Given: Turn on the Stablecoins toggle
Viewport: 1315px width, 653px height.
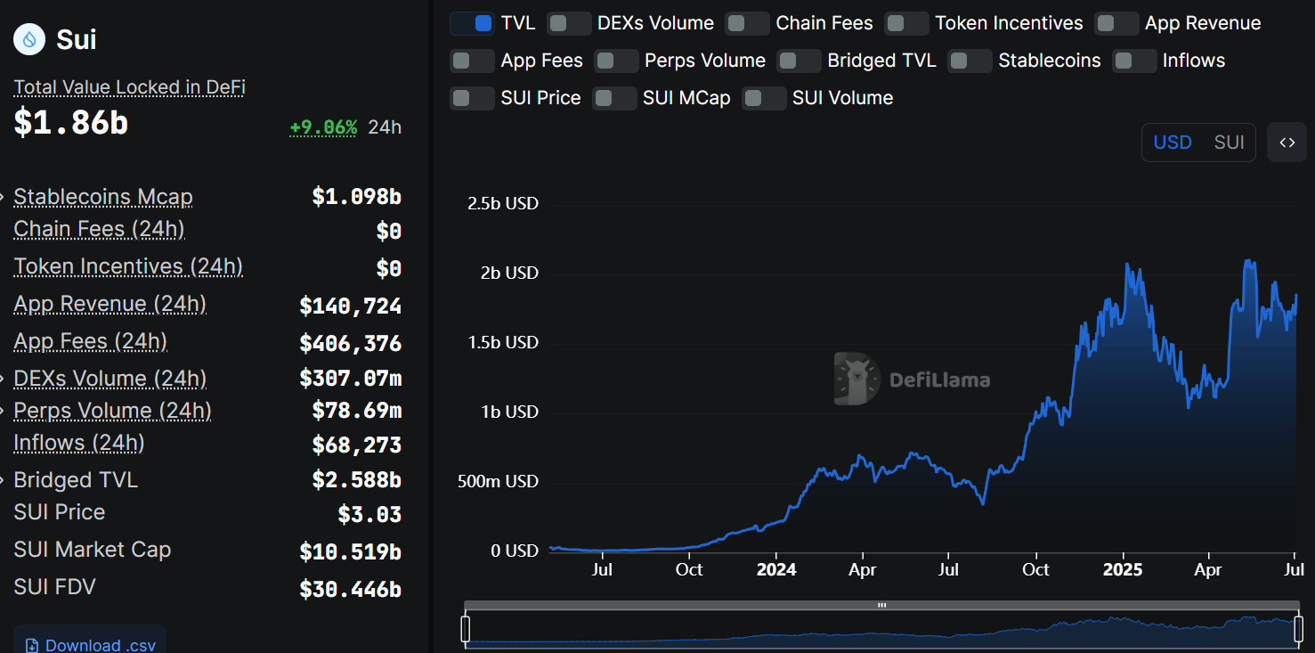Looking at the screenshot, I should click(x=970, y=61).
